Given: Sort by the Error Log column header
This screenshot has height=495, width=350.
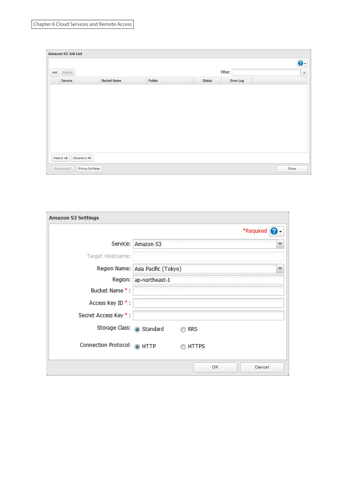Looking at the screenshot, I should point(237,81).
